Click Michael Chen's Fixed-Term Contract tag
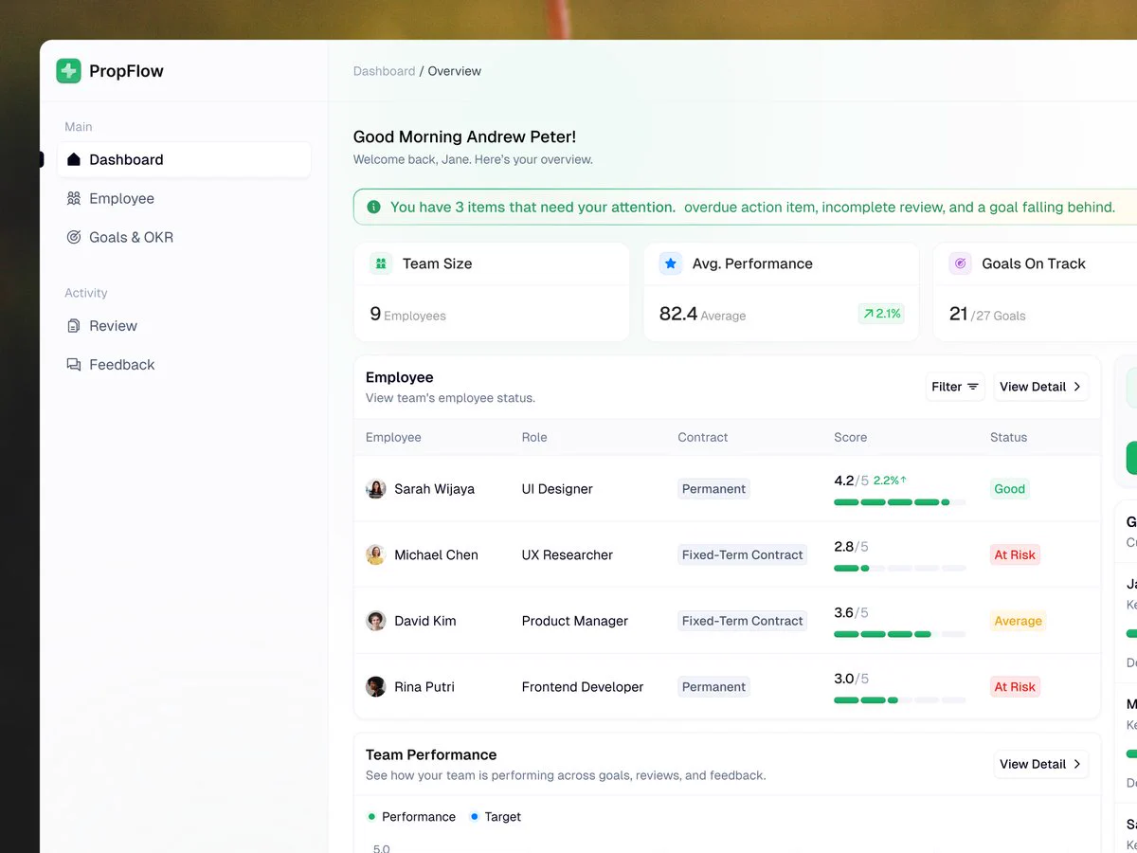The height and width of the screenshot is (853, 1137). pyautogui.click(x=743, y=554)
